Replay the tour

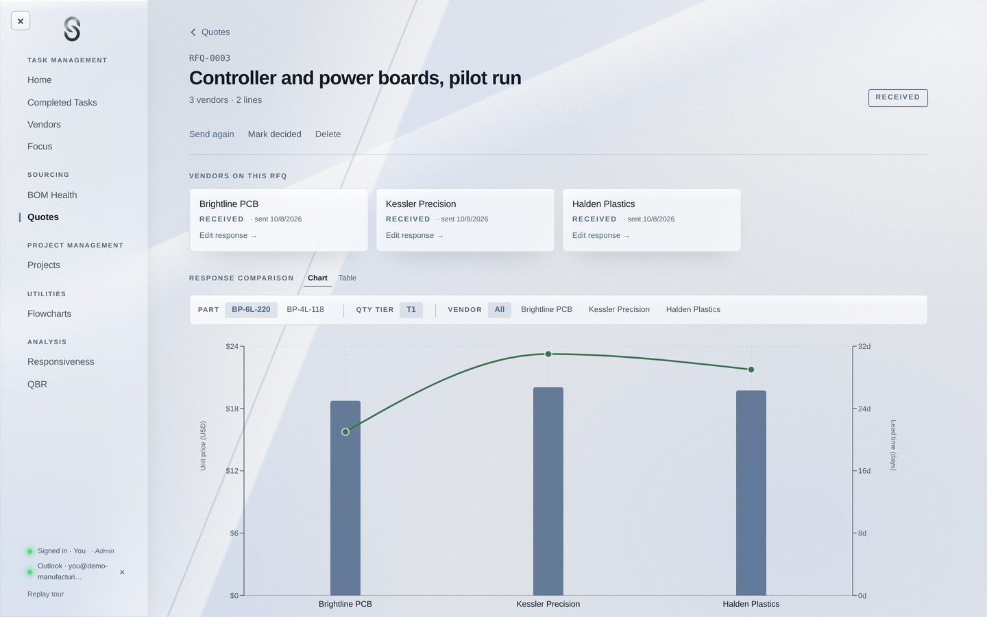pyautogui.click(x=45, y=594)
